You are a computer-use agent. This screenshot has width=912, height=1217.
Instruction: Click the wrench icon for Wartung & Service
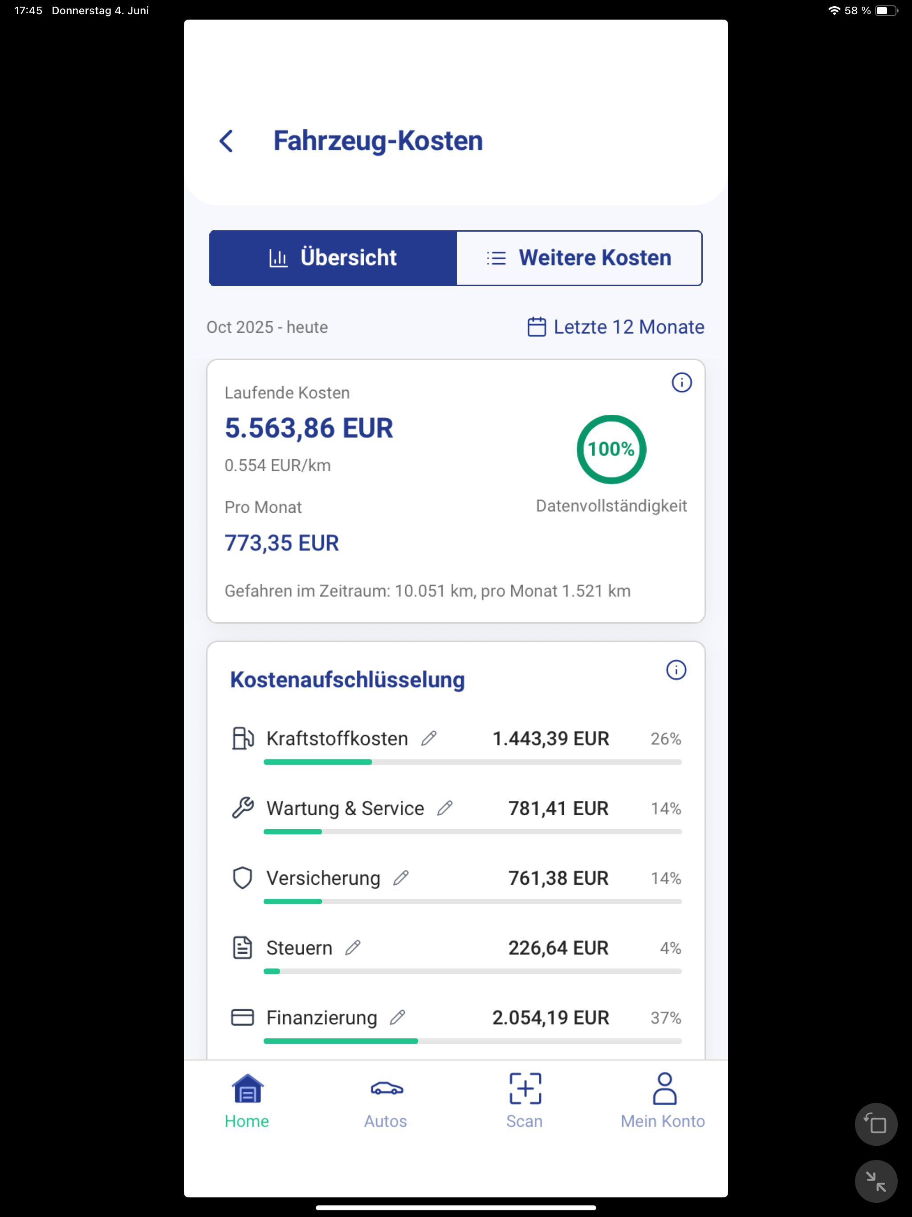pyautogui.click(x=243, y=808)
